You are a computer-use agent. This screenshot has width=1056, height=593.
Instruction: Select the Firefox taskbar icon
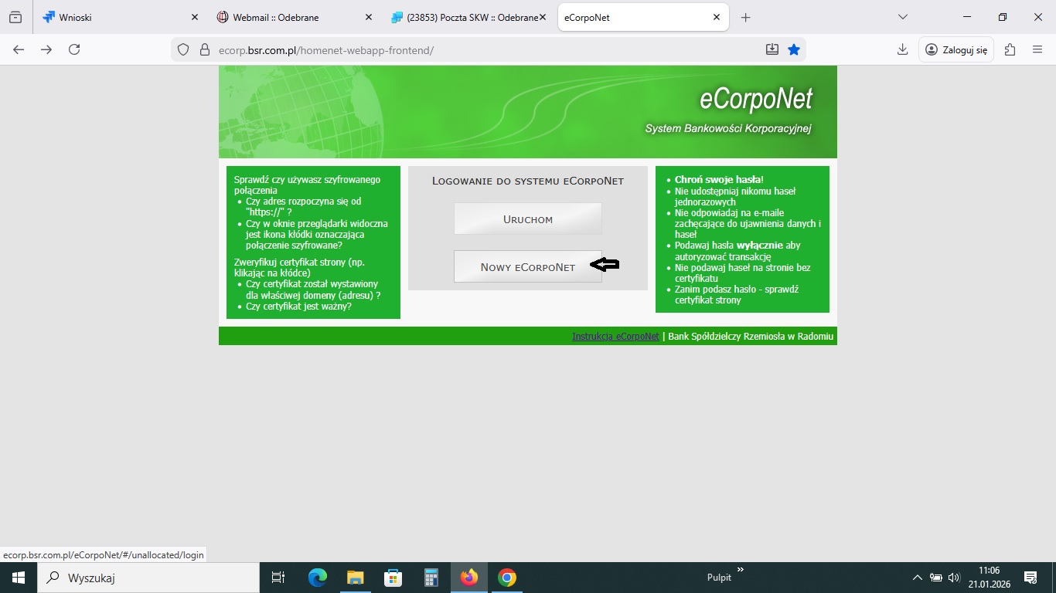click(468, 578)
